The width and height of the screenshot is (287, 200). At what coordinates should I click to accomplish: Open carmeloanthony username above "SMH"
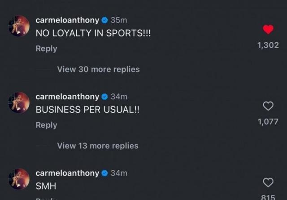[x=67, y=173]
